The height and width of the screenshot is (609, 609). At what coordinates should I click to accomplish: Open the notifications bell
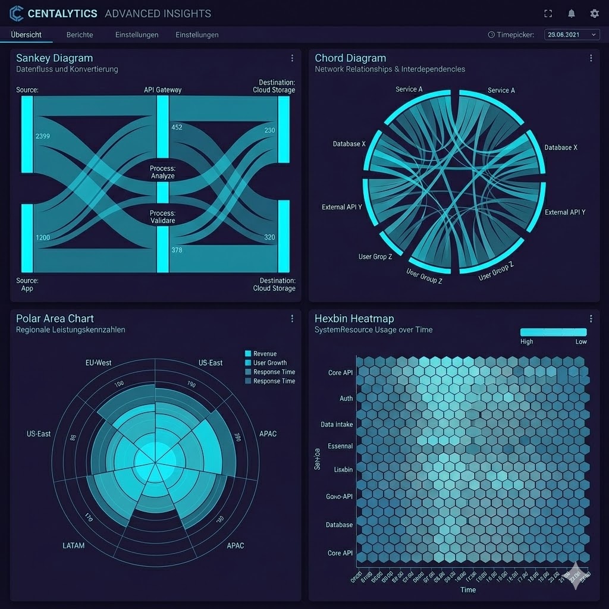[571, 13]
